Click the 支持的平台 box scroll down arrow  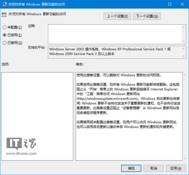coord(183,56)
